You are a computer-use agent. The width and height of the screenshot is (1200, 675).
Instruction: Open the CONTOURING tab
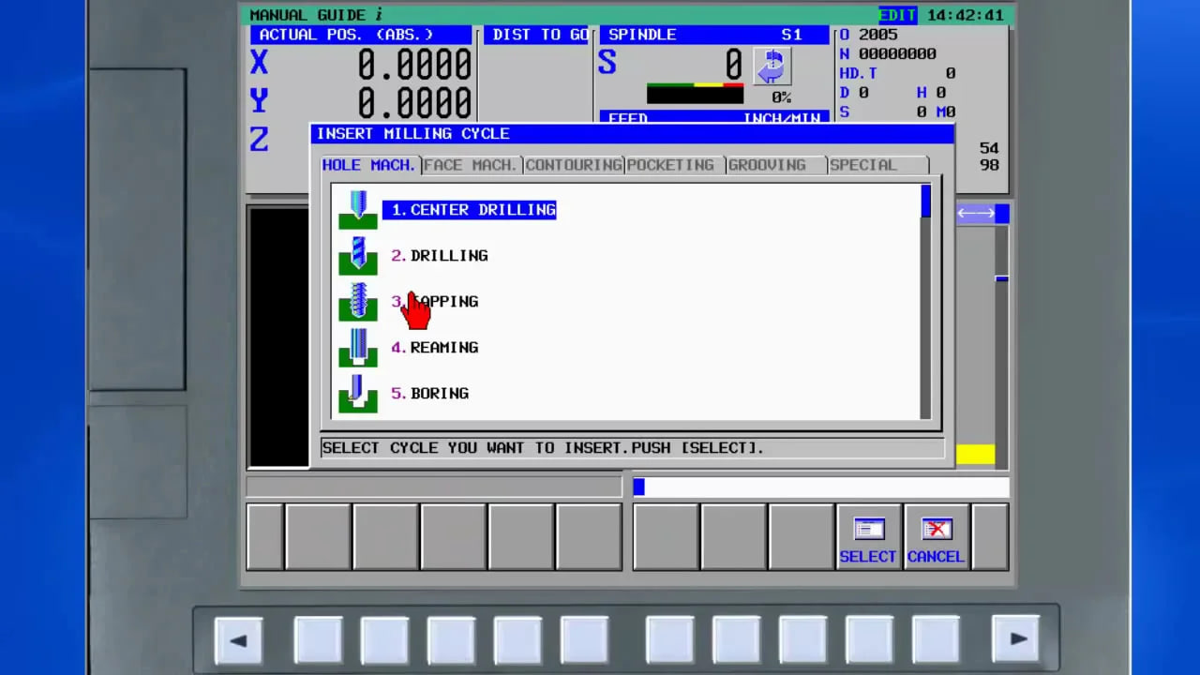pos(574,165)
